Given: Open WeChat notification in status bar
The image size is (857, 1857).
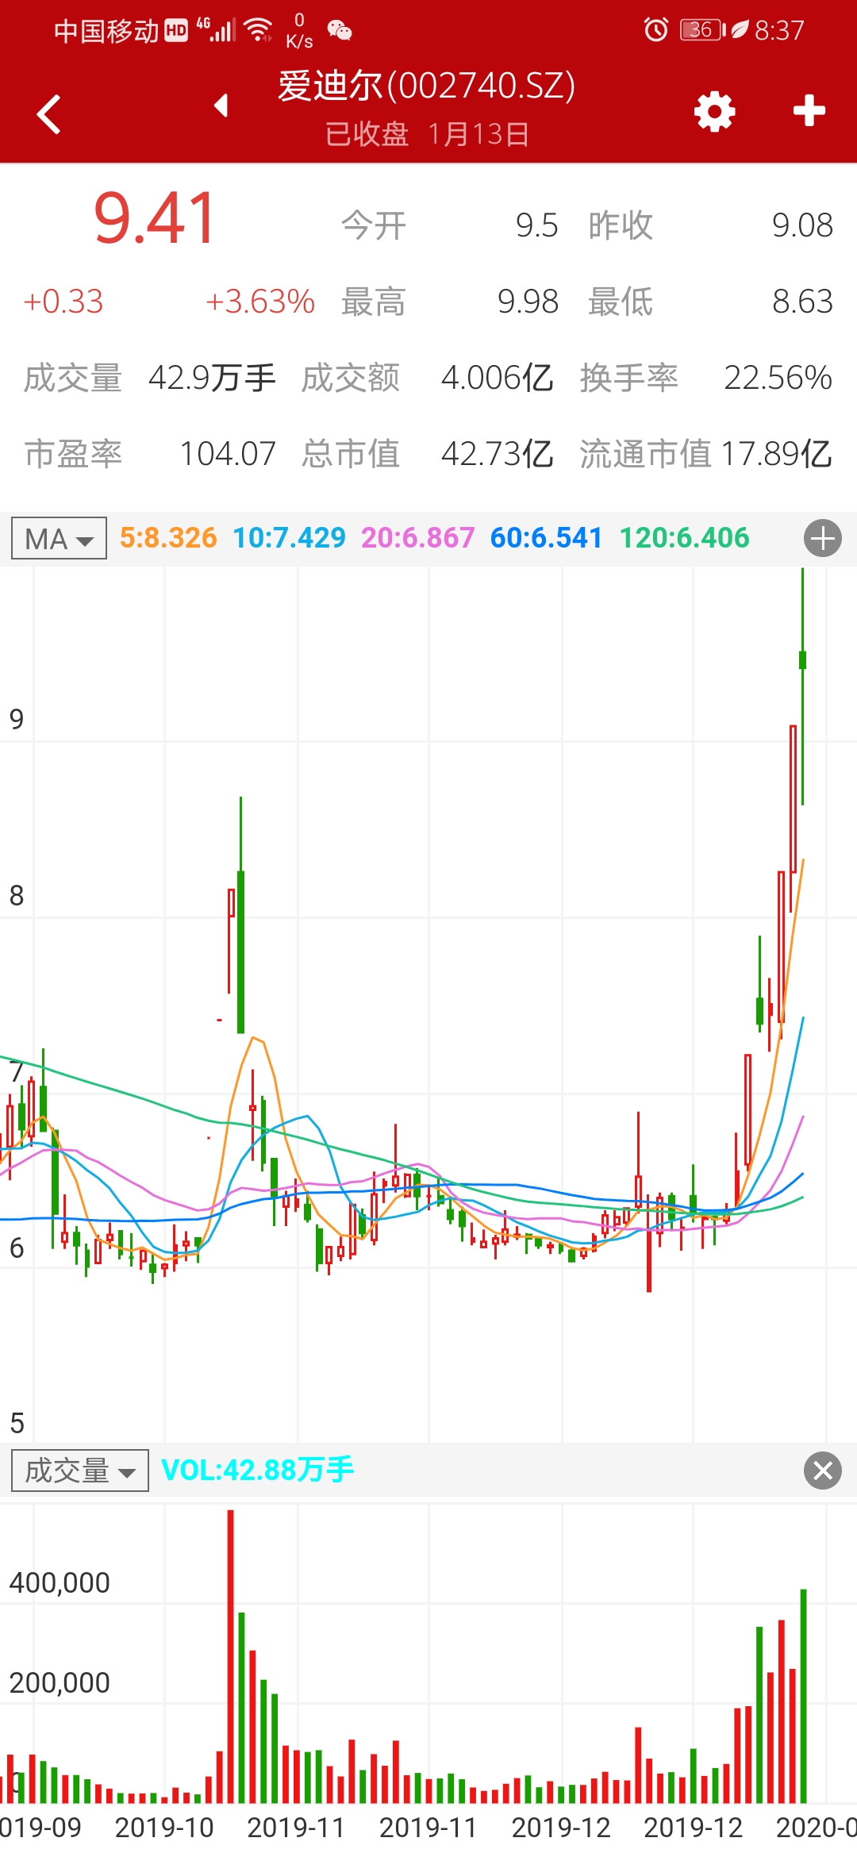Looking at the screenshot, I should [x=340, y=30].
